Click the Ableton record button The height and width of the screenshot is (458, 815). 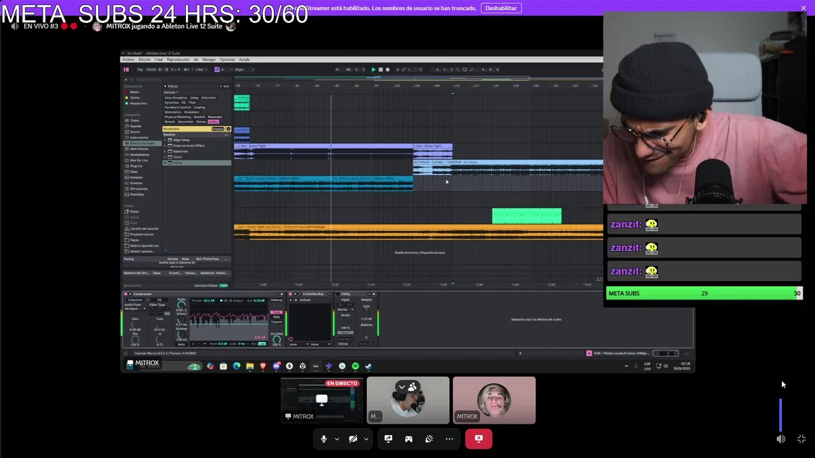click(x=388, y=69)
